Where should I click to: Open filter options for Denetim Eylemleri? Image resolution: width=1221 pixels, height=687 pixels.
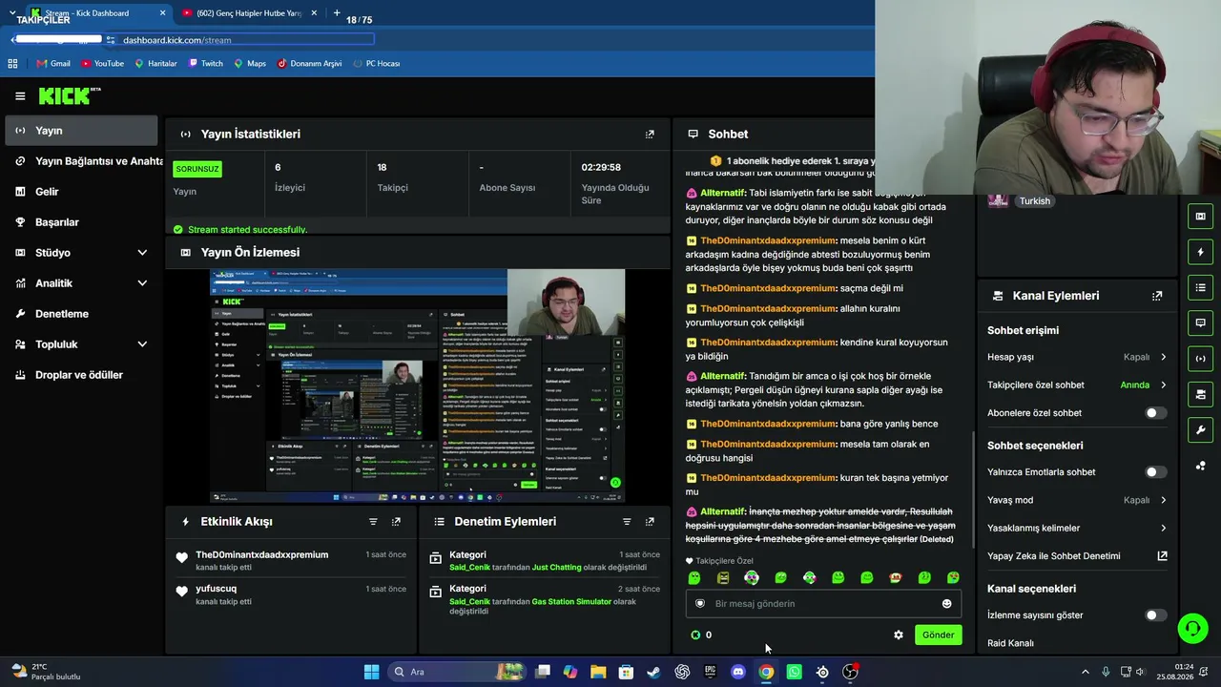[x=627, y=522]
